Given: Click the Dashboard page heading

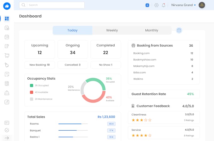Looking at the screenshot, I should (x=31, y=16).
